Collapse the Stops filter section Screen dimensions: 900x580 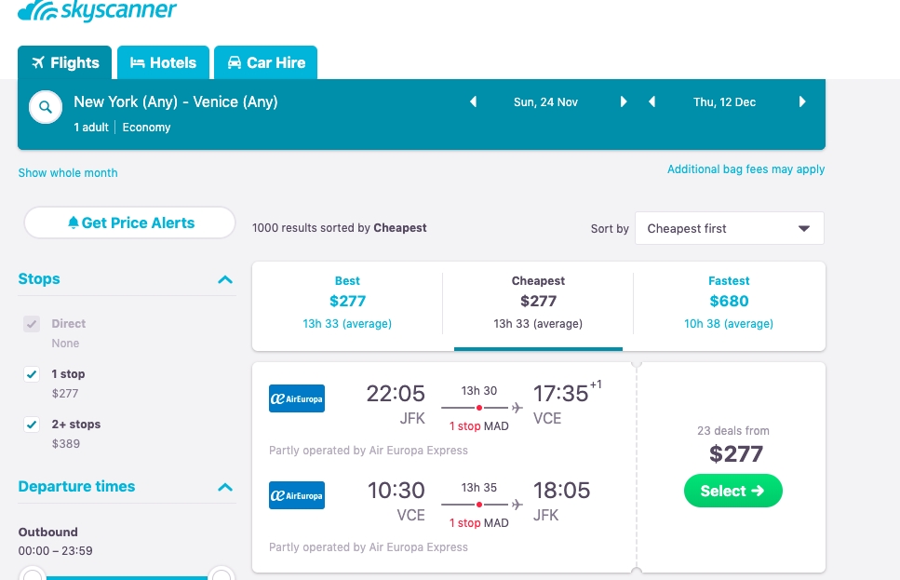click(x=225, y=279)
